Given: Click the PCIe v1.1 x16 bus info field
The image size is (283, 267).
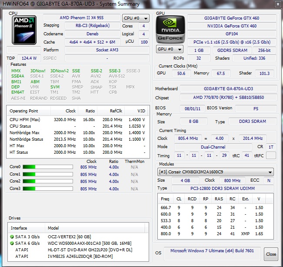Looking at the screenshot, I should [232, 42].
